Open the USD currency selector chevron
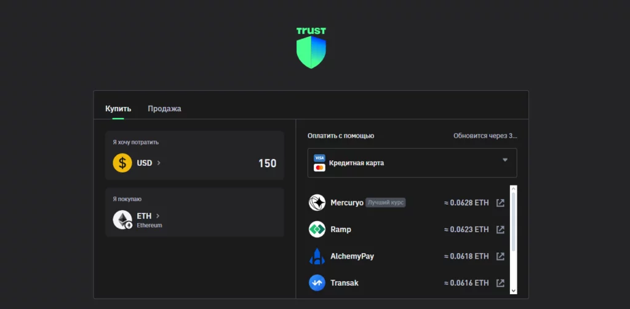This screenshot has height=309, width=630. (x=159, y=163)
